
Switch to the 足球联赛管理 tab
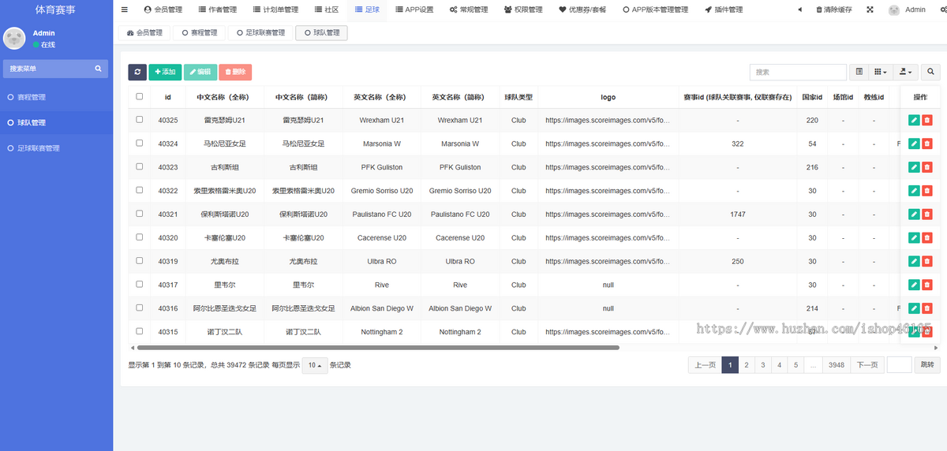(x=259, y=33)
